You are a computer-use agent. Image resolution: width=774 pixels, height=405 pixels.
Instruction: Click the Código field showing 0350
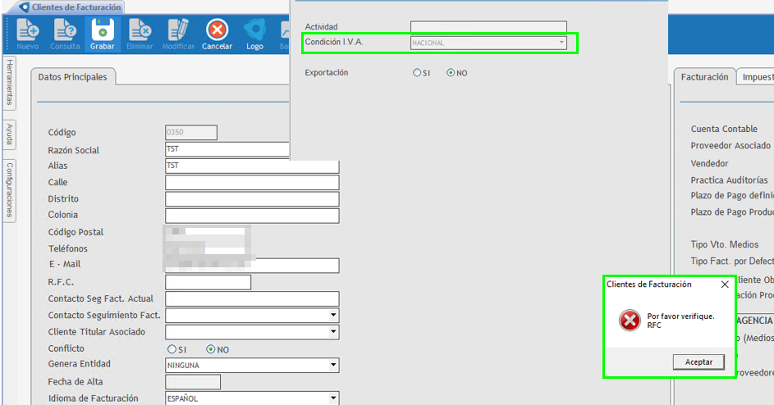(191, 132)
